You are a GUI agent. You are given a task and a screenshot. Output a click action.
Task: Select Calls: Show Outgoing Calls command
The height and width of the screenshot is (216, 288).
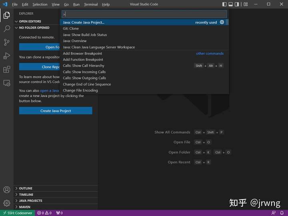(144, 78)
